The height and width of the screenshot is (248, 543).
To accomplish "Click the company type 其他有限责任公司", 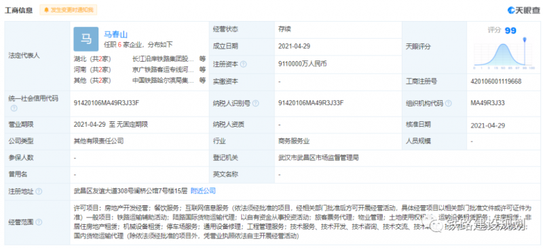I will [x=98, y=141].
